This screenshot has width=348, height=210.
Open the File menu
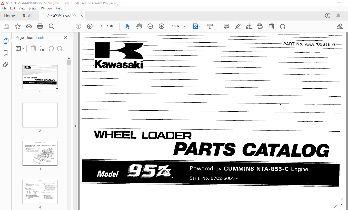4,8
